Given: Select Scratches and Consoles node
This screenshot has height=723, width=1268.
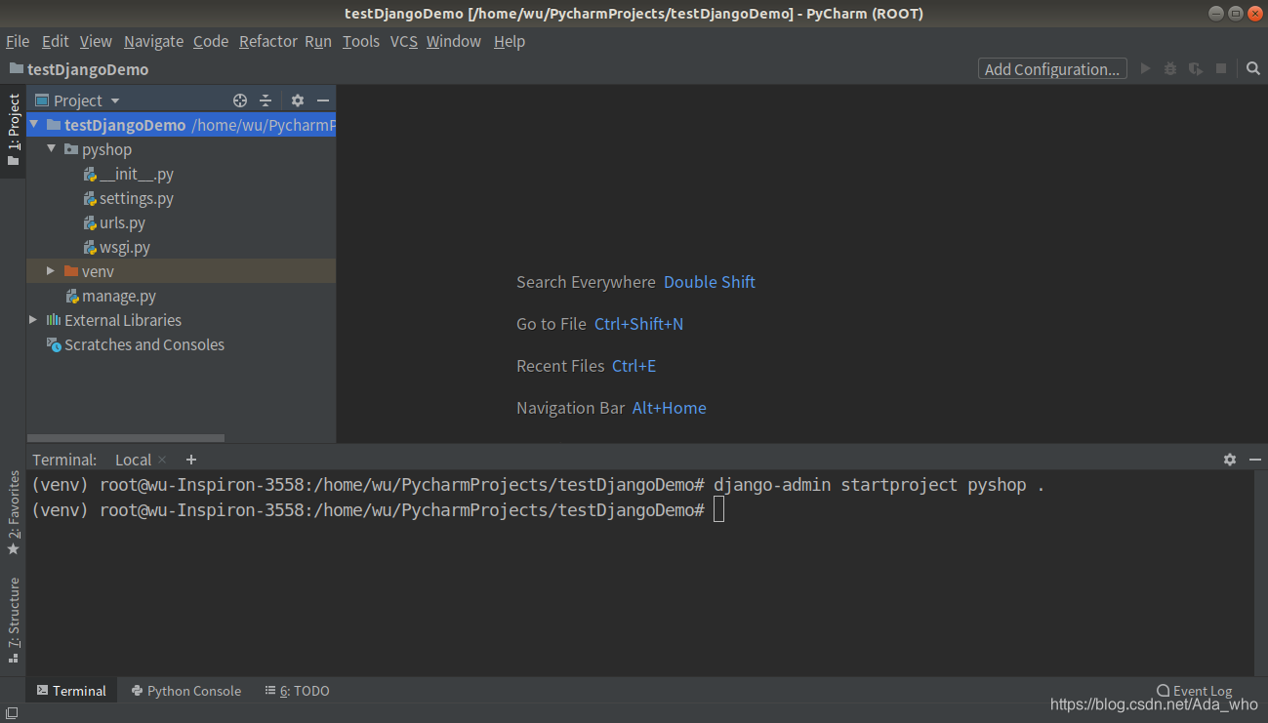Looking at the screenshot, I should point(136,344).
